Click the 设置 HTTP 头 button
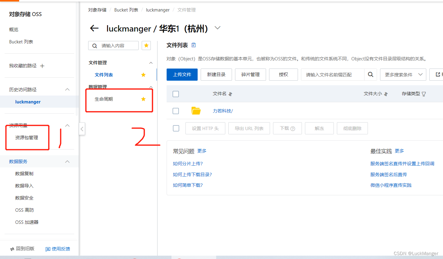Viewport: 443px width, 259px height. (205, 128)
